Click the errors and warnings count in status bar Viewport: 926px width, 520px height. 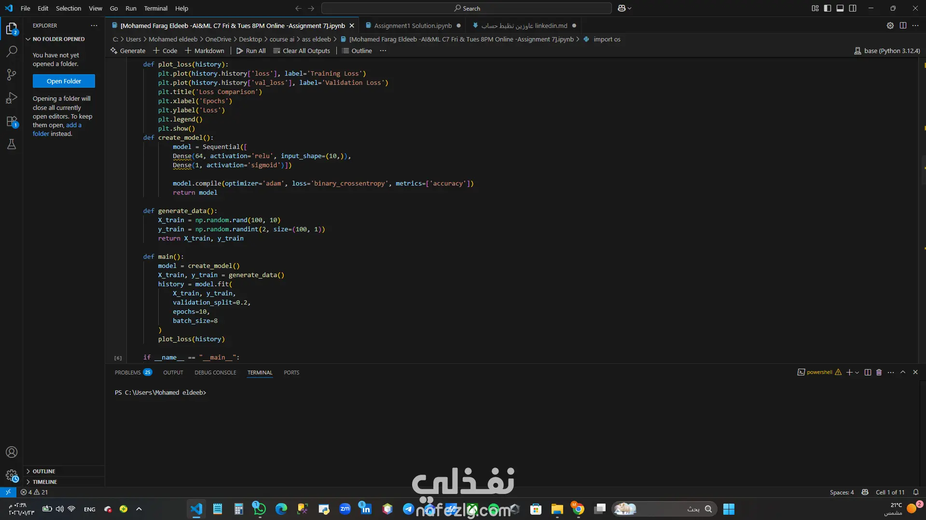34,492
